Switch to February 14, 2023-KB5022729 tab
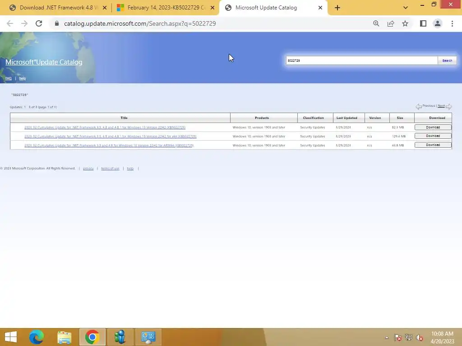The image size is (462, 346). 165,8
